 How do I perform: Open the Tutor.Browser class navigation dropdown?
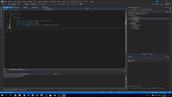[x=65, y=9]
